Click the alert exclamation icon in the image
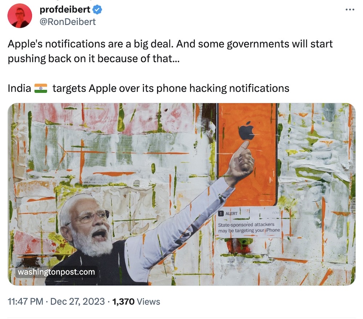Screen dimensions: 363x319 click(221, 214)
